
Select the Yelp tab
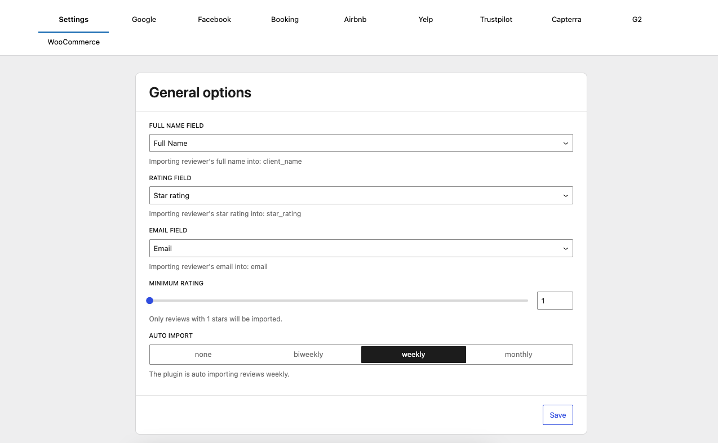[x=426, y=19]
